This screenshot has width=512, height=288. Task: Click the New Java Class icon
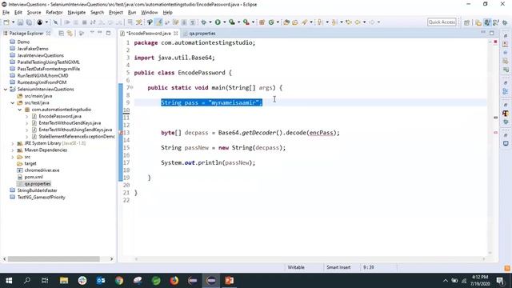271,22
